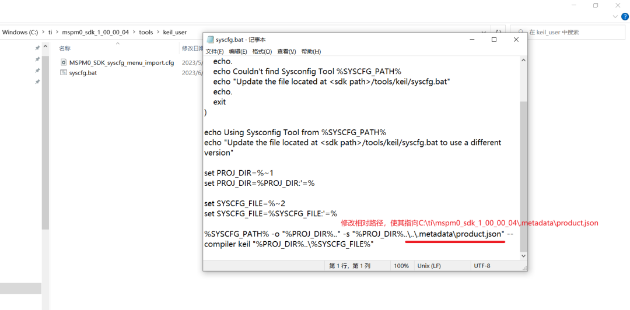Expand the chevron after tools in breadcrumb
The image size is (630, 310).
pos(158,32)
